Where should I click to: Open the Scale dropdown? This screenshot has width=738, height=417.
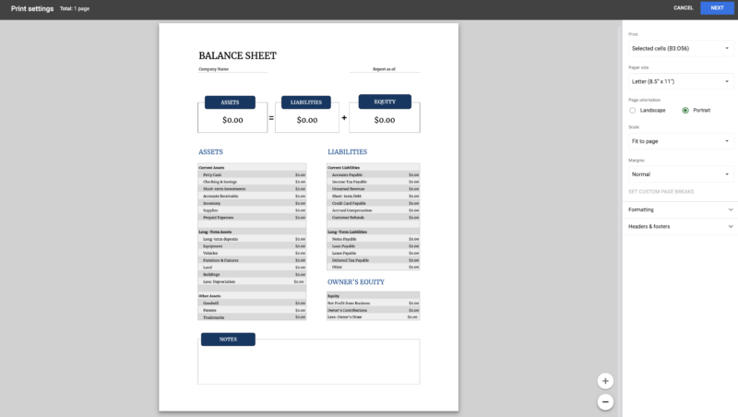click(x=681, y=141)
